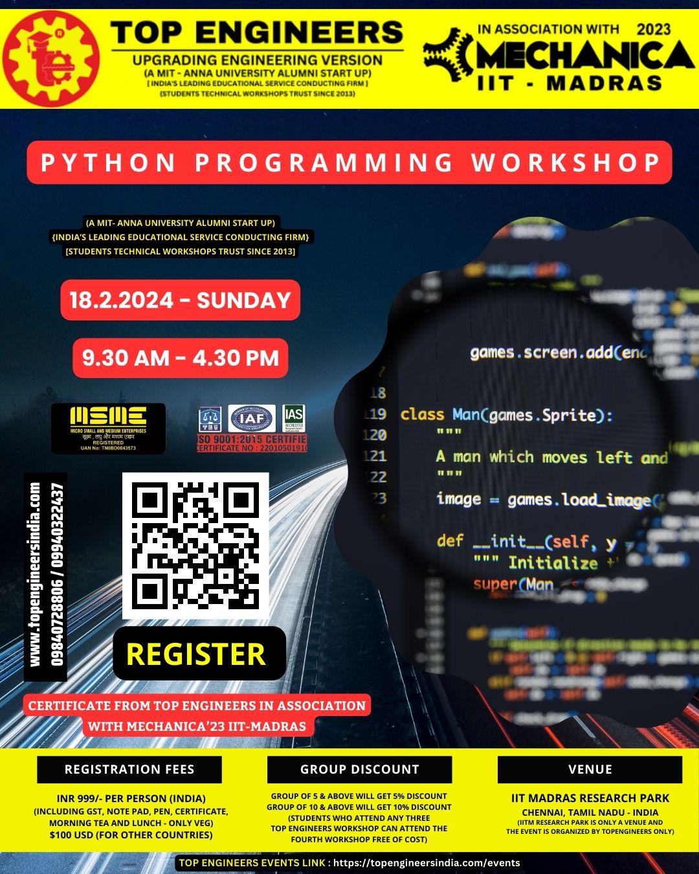Screen dimensions: 699x874
Task: Click the VENUE heading
Action: click(x=590, y=769)
